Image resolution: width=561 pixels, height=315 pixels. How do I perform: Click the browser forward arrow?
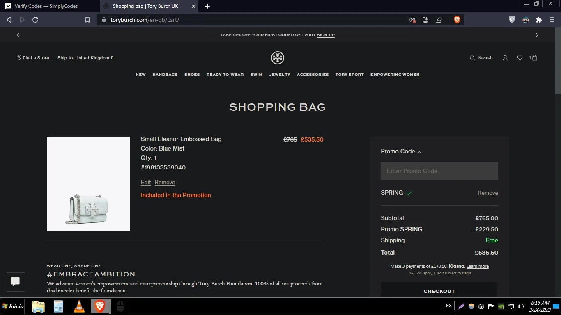click(22, 20)
